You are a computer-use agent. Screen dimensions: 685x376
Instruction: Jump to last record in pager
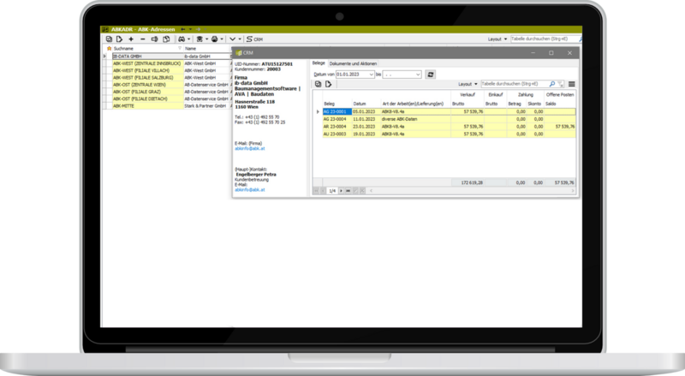[x=348, y=191]
